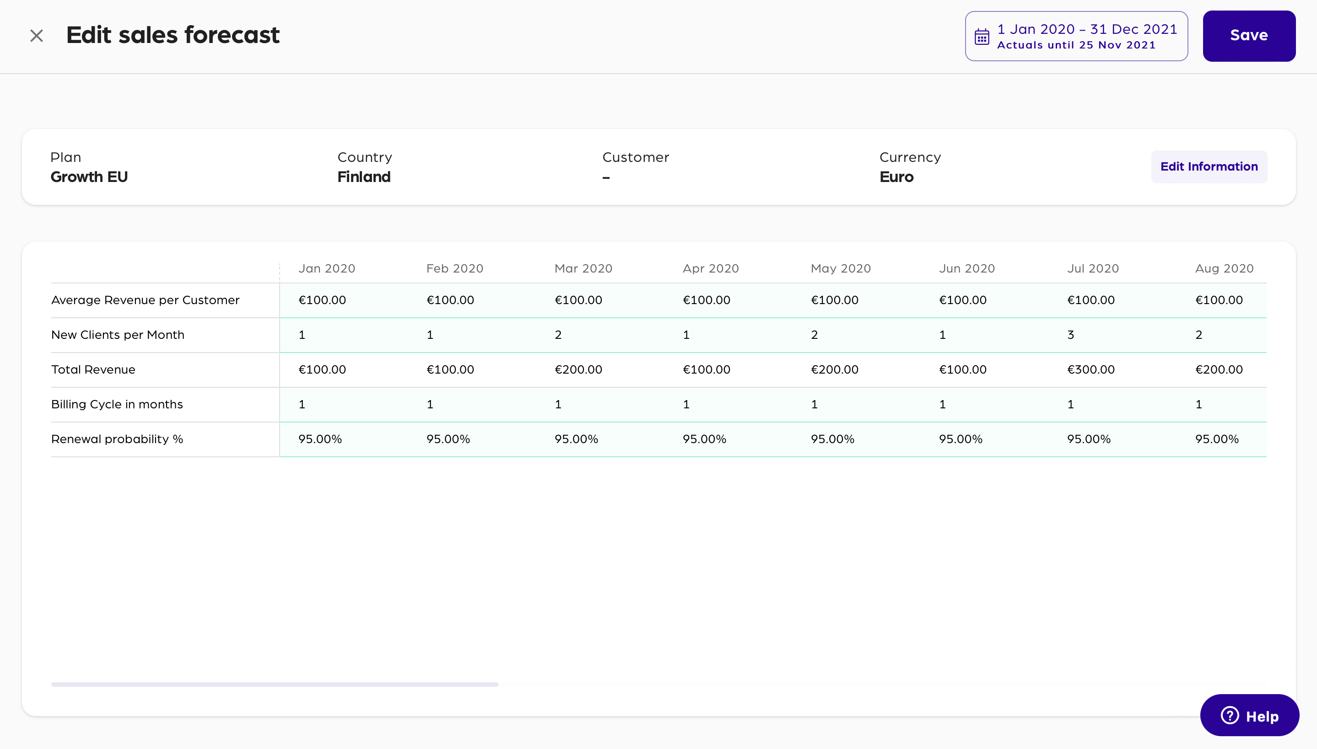Image resolution: width=1317 pixels, height=749 pixels.
Task: Edit Apr 2020 Renewal probability cell
Action: pos(704,439)
